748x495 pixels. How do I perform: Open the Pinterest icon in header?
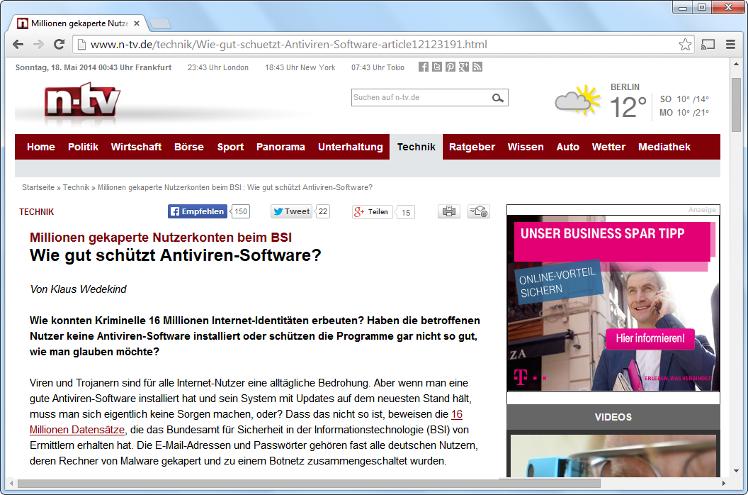[x=450, y=67]
